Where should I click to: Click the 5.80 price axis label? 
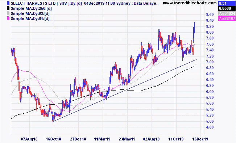210,97
